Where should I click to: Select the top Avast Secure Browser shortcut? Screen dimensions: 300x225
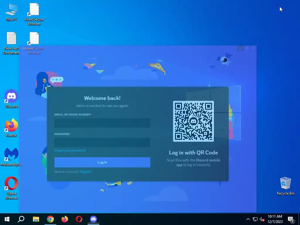[34, 14]
